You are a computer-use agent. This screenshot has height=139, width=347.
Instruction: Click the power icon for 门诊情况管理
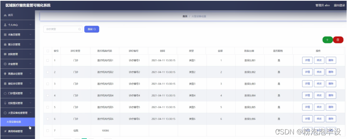5,93
